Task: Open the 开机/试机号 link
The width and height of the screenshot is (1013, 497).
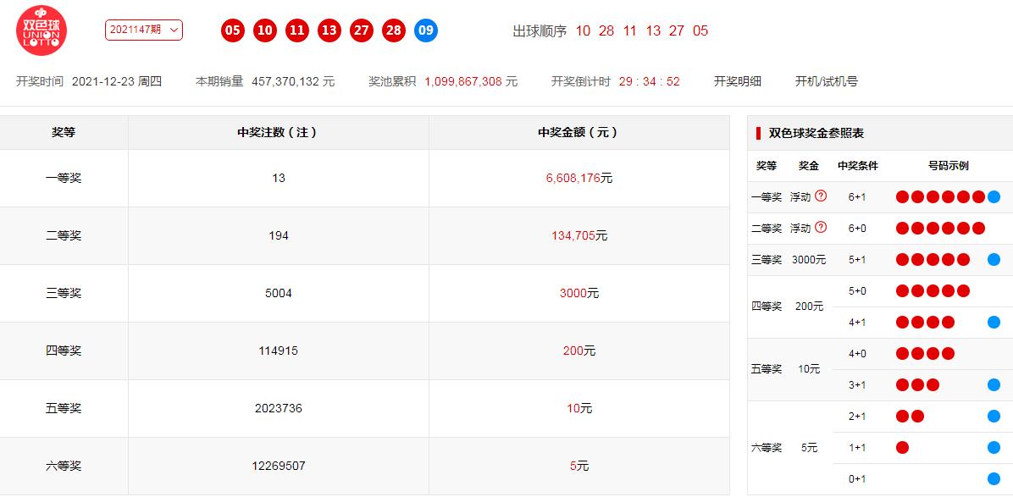Action: click(827, 81)
